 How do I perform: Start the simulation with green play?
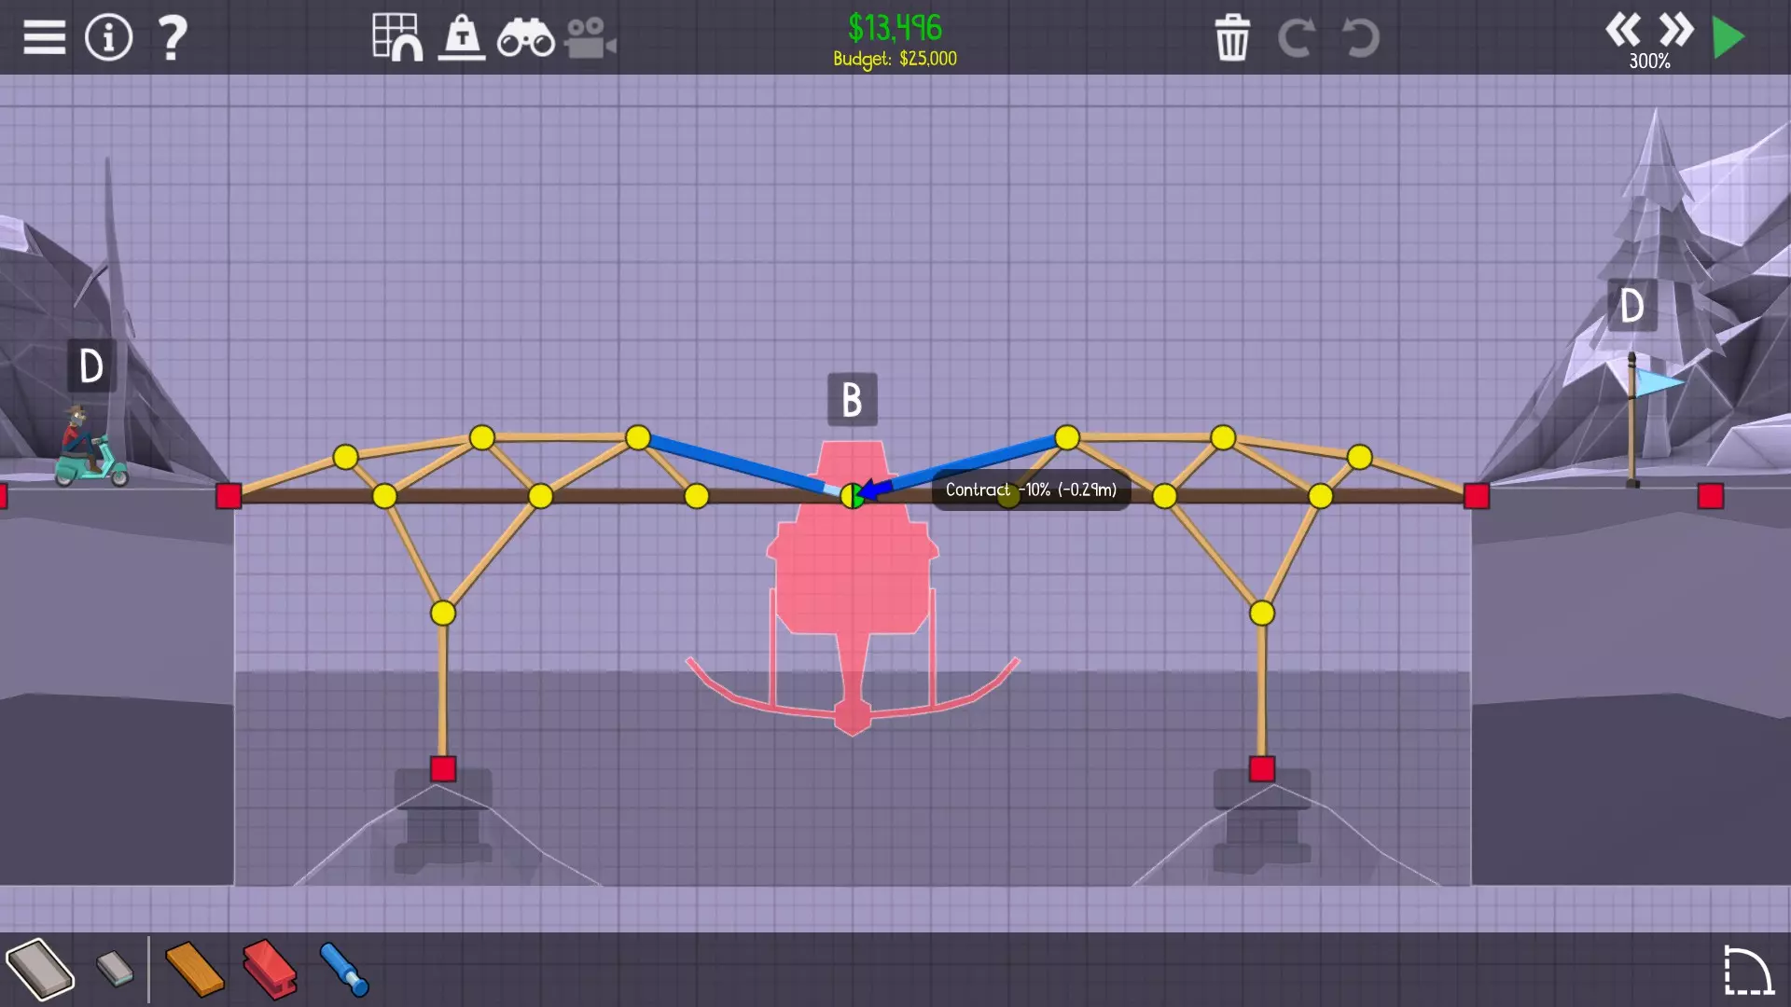[1729, 37]
